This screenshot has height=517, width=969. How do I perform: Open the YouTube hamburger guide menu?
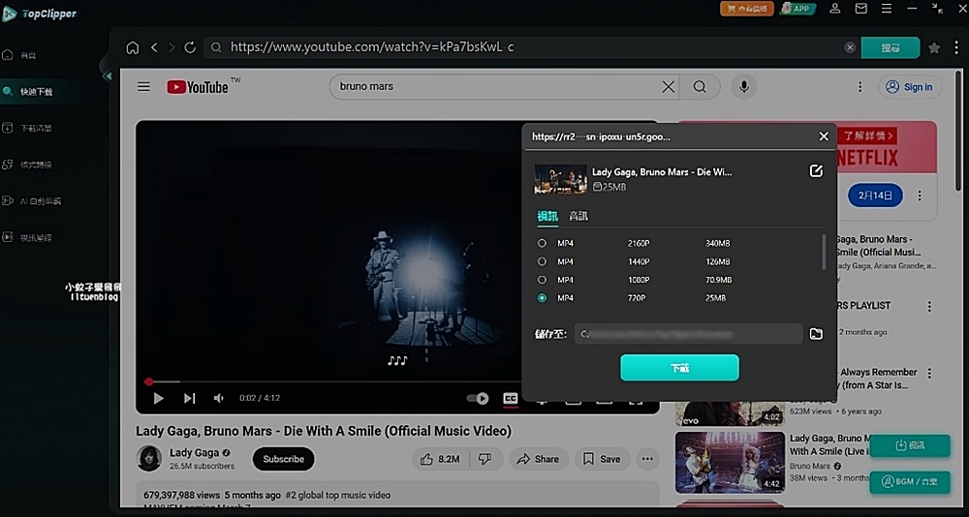point(144,86)
